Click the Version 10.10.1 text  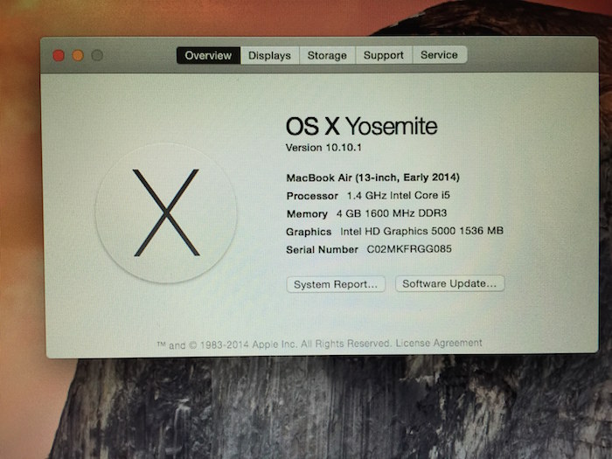pos(323,148)
